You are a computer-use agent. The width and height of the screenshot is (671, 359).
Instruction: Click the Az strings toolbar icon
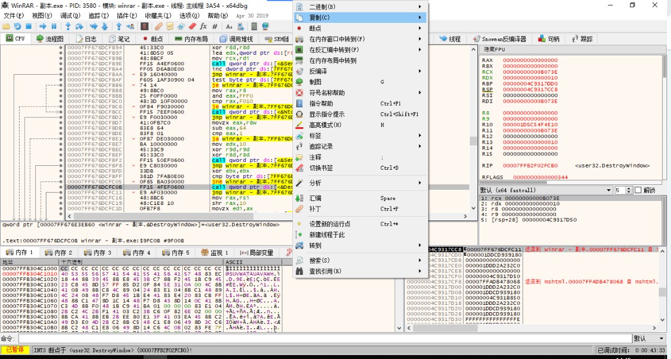229,26
